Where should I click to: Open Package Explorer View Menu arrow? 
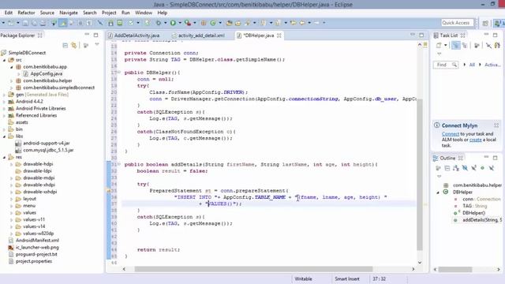(97, 45)
